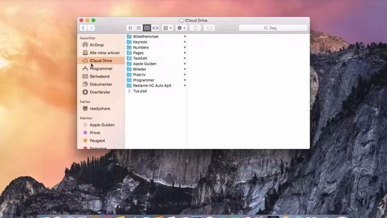Click the Dokumenter sidebar icon
The width and height of the screenshot is (387, 218).
tap(85, 84)
